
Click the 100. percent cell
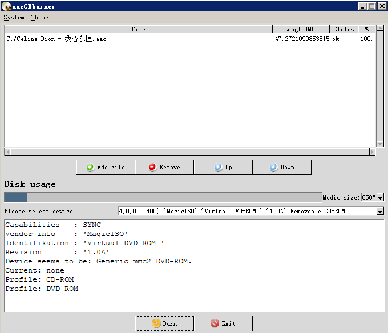click(x=366, y=39)
